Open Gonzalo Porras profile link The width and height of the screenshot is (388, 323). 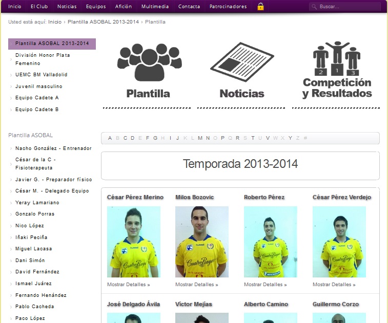(35, 214)
